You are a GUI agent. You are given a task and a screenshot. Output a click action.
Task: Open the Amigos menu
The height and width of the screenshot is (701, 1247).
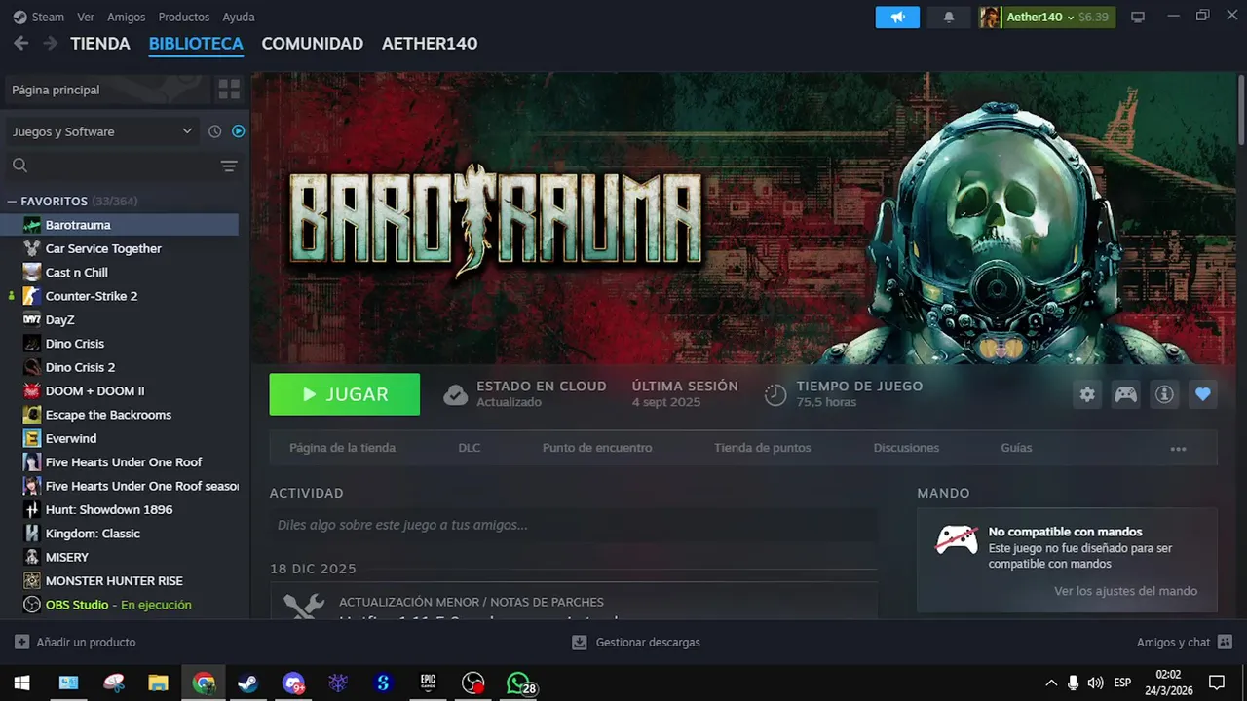127,17
